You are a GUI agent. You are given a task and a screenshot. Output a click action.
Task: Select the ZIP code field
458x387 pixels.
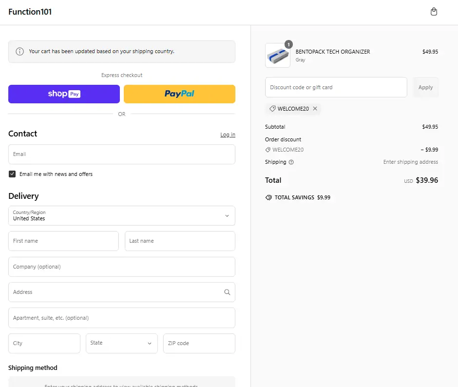(199, 343)
